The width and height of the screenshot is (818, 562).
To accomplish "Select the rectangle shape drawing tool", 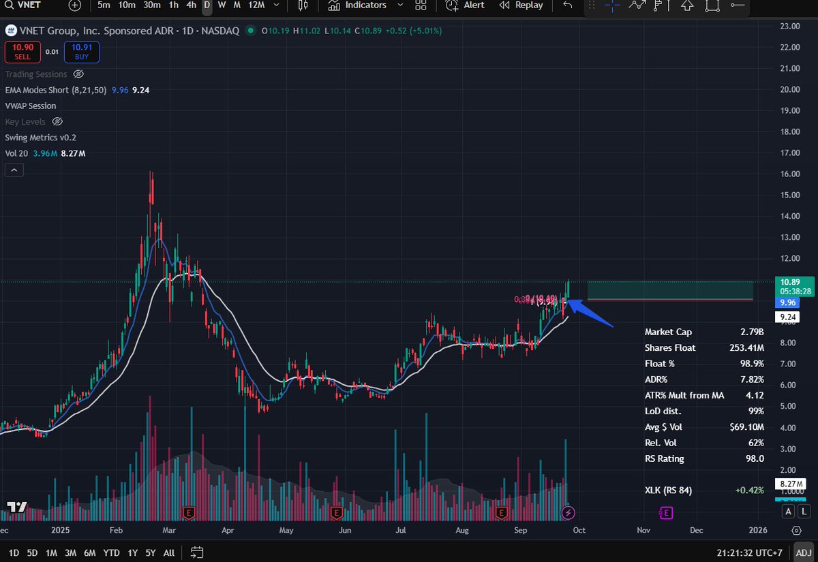I will (x=712, y=5).
